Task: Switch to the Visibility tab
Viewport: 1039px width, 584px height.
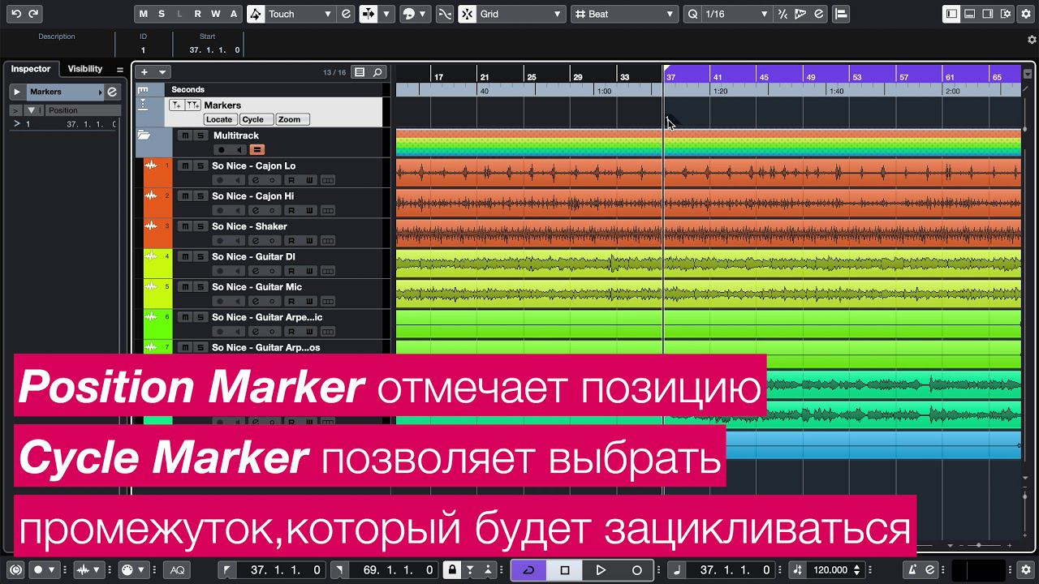Action: (85, 69)
